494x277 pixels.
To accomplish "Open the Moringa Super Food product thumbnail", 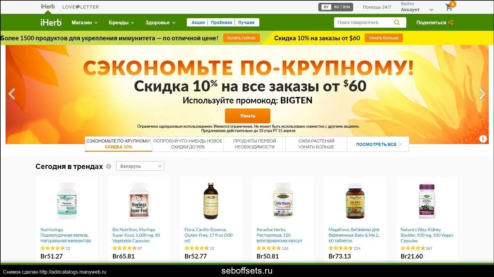I will coord(139,201).
